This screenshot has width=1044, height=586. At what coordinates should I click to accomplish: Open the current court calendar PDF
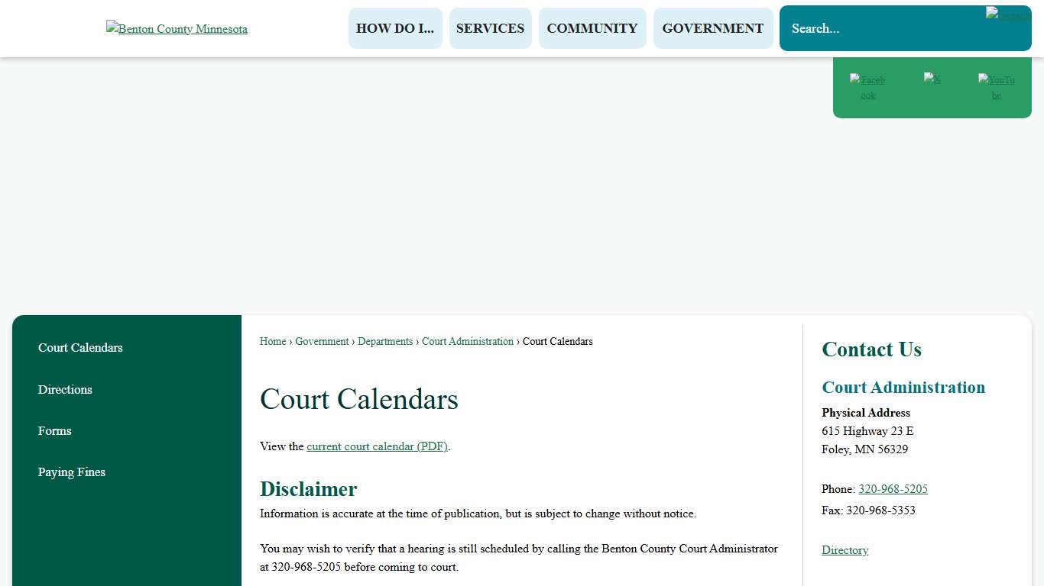click(376, 446)
